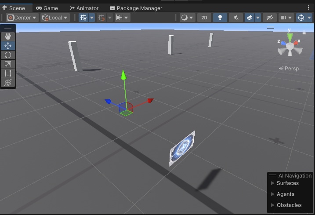Click the tools overlay drag handle

point(8,28)
